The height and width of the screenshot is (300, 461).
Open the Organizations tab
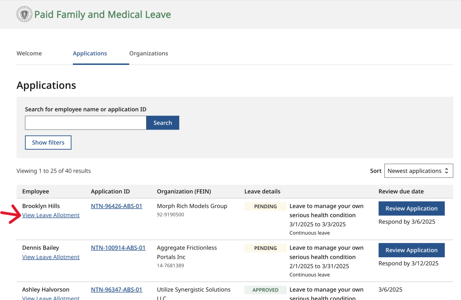click(x=149, y=53)
